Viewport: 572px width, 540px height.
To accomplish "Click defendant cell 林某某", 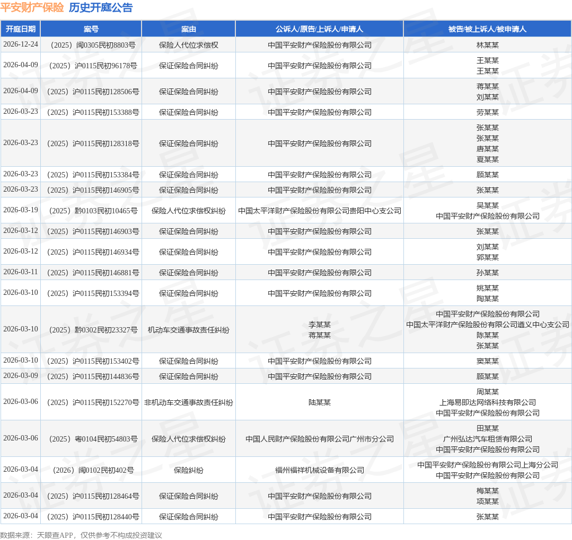I will tap(487, 45).
